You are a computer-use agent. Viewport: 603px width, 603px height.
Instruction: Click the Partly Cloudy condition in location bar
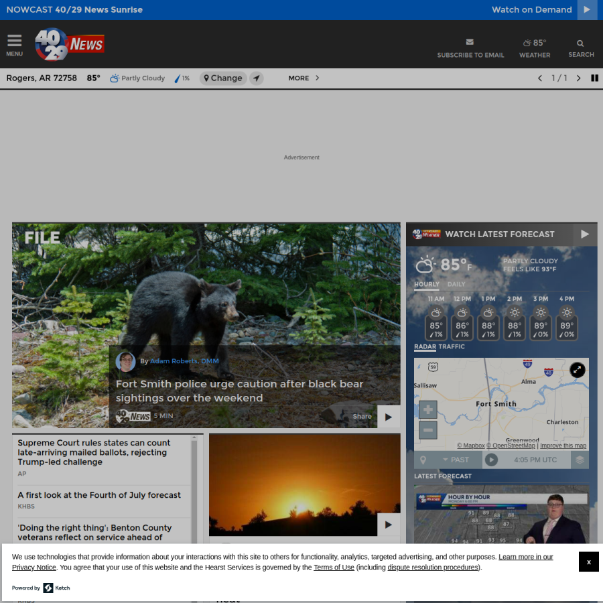(x=137, y=78)
